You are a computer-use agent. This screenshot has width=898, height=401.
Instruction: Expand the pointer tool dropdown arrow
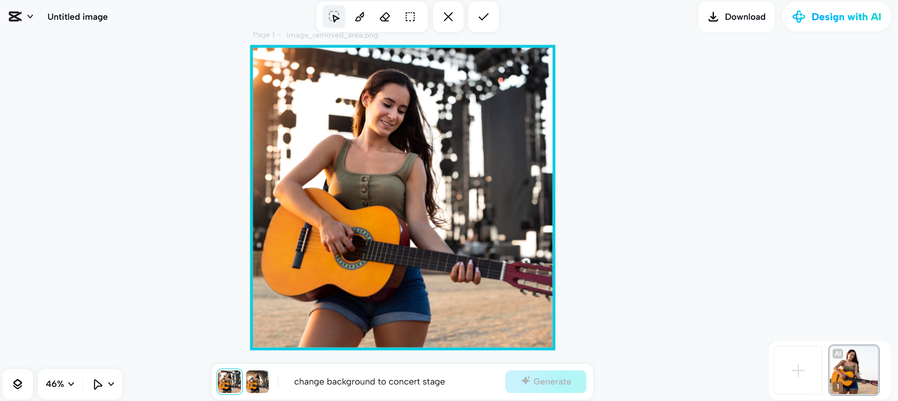click(x=111, y=384)
